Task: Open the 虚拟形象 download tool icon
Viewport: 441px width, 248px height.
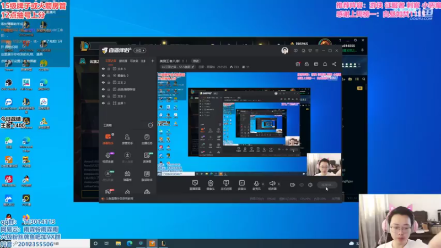Action: [x=108, y=176]
